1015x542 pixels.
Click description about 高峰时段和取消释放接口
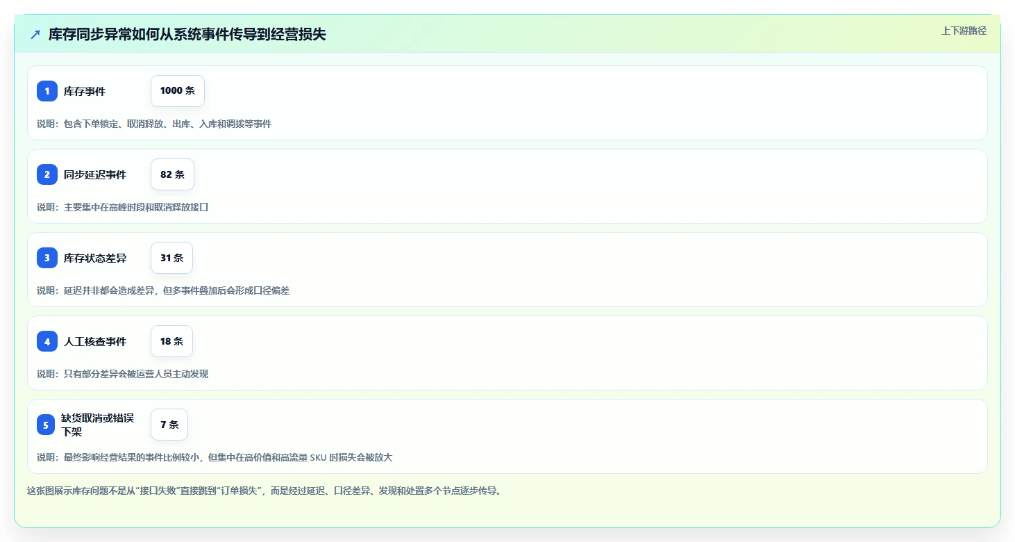click(x=123, y=207)
